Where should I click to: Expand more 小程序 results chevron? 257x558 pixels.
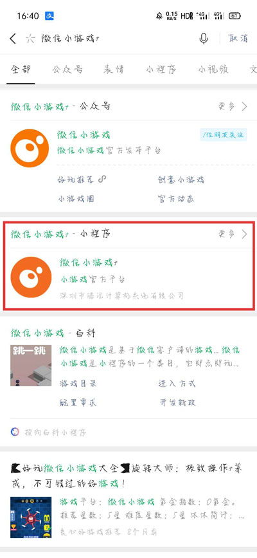[x=244, y=234]
